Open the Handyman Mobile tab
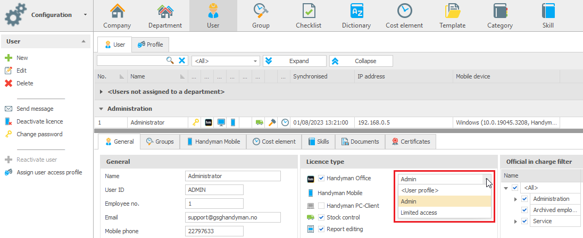The width and height of the screenshot is (583, 238). click(x=213, y=142)
